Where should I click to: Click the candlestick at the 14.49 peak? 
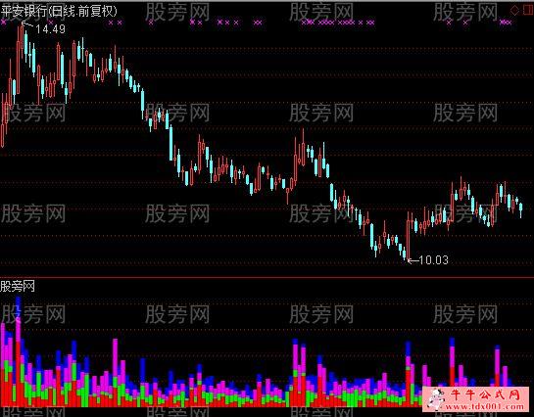pyautogui.click(x=23, y=41)
